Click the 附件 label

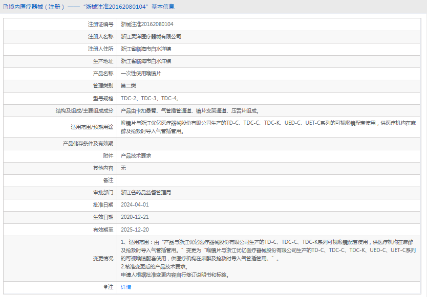click(x=108, y=155)
